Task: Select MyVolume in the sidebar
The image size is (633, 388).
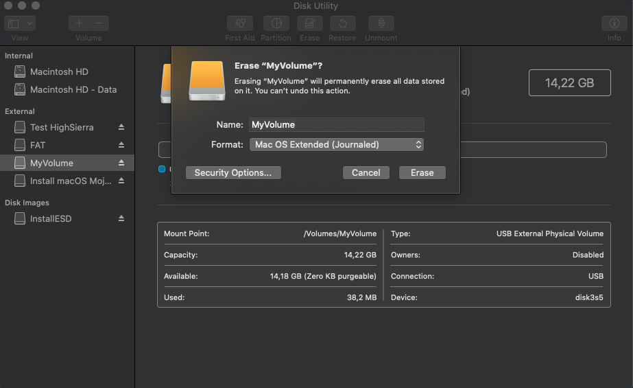Action: 67,163
